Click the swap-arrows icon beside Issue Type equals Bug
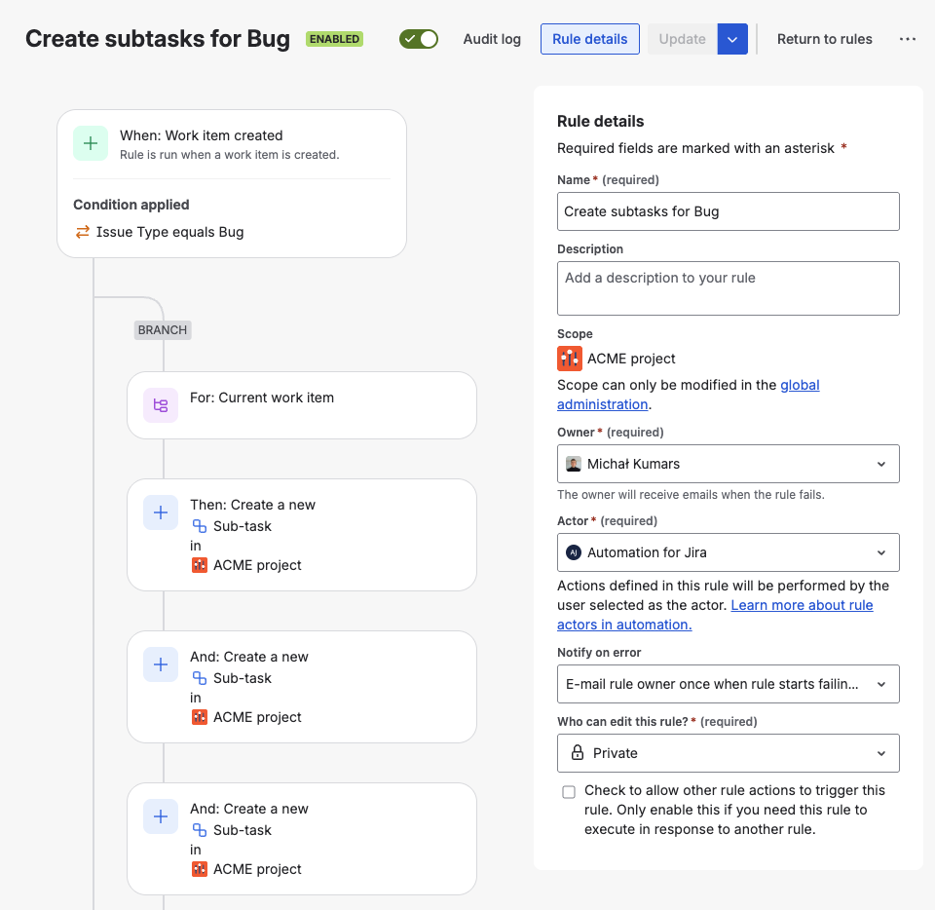 click(83, 232)
